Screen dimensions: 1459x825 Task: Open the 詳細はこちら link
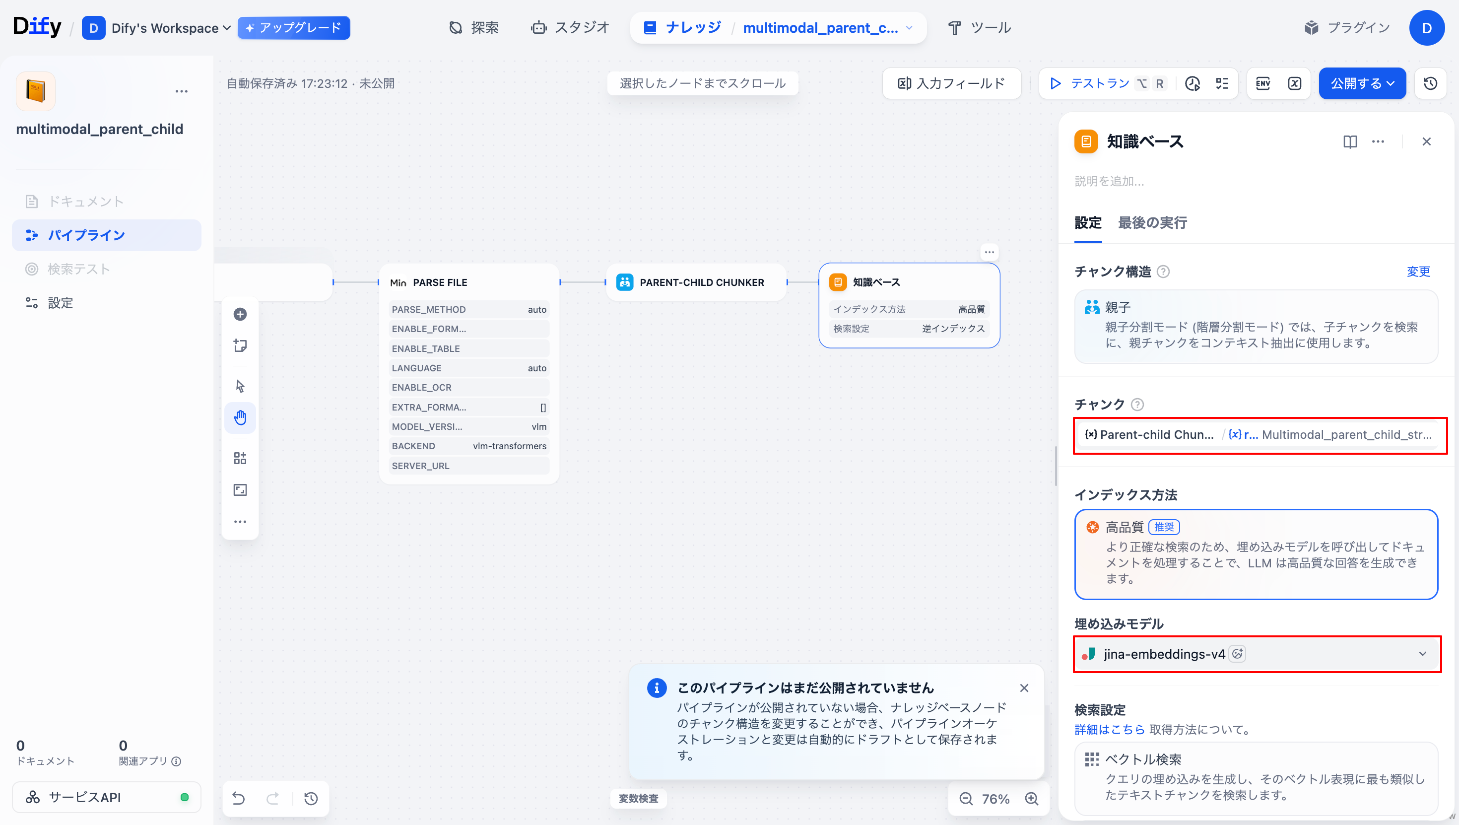pyautogui.click(x=1109, y=729)
